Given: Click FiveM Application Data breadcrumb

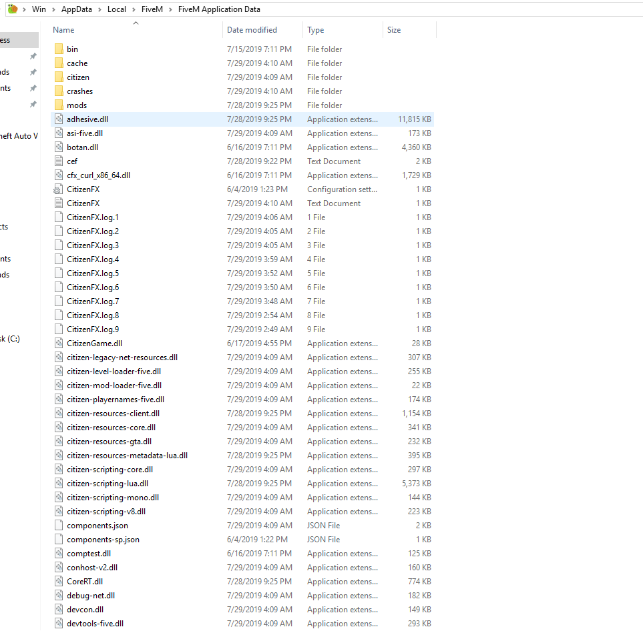Looking at the screenshot, I should pos(219,9).
